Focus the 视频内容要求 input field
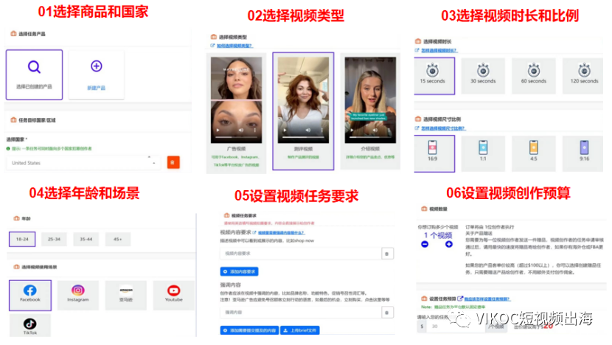Screen dimensions: 612x345 pyautogui.click(x=301, y=254)
